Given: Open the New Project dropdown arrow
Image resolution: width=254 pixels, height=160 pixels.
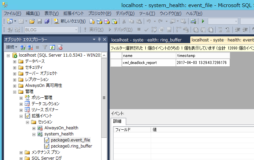Looking at the screenshot, I should click(x=15, y=21).
